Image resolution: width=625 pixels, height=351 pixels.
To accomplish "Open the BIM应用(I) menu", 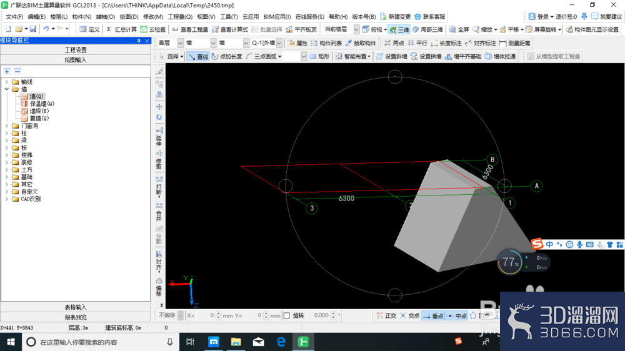I will click(277, 17).
